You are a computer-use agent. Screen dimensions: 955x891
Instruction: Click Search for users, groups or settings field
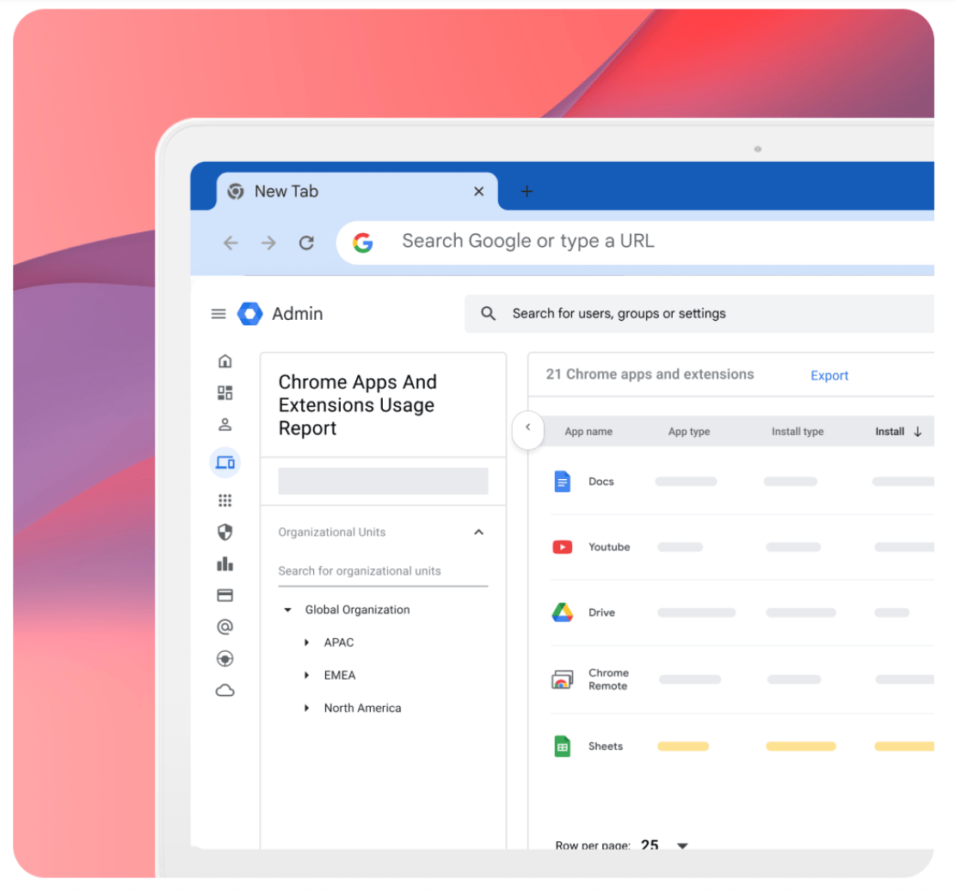(699, 314)
